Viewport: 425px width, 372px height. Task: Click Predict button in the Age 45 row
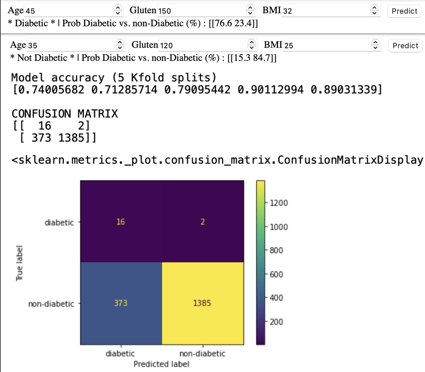click(x=404, y=11)
